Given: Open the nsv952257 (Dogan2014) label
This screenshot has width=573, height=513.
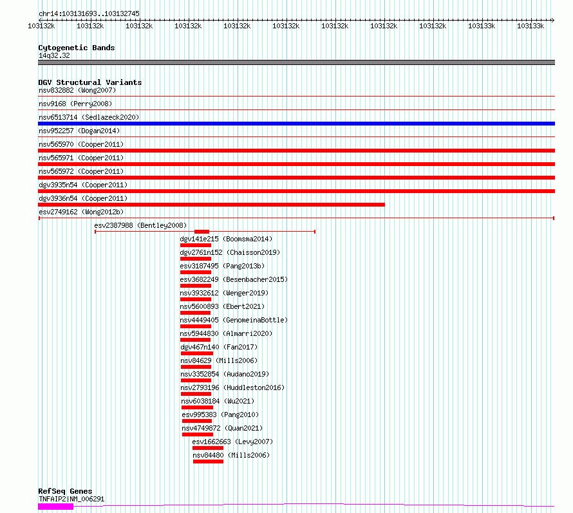Looking at the screenshot, I should 79,131.
